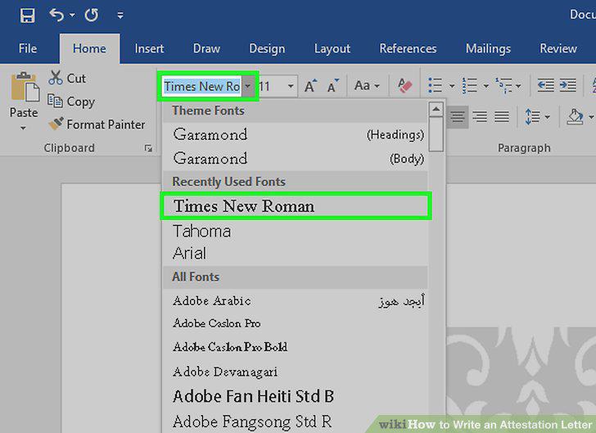596x433 pixels.
Task: Click the Numbering list icon
Action: (469, 85)
